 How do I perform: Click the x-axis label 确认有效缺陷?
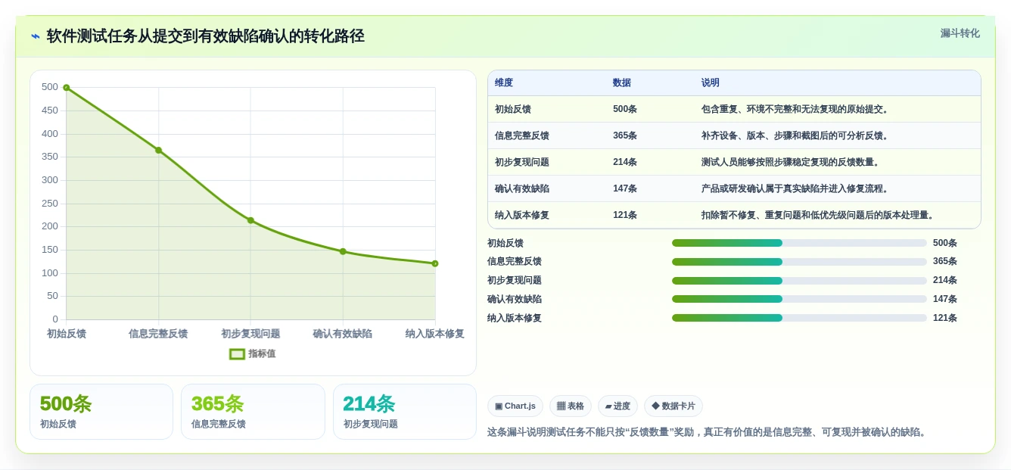[x=343, y=334]
